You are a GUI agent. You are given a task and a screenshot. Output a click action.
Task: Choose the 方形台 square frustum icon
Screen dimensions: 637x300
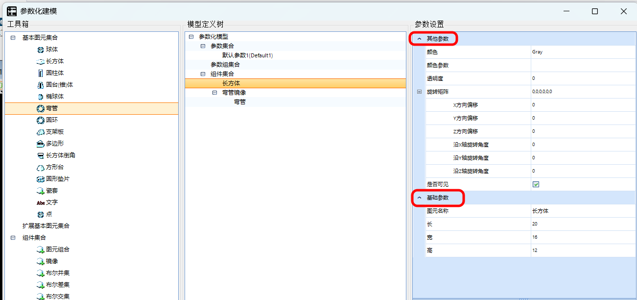tap(41, 167)
